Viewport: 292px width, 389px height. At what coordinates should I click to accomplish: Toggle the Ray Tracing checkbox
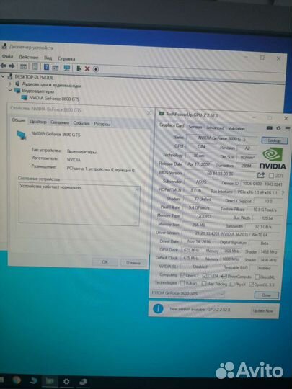[204, 283]
